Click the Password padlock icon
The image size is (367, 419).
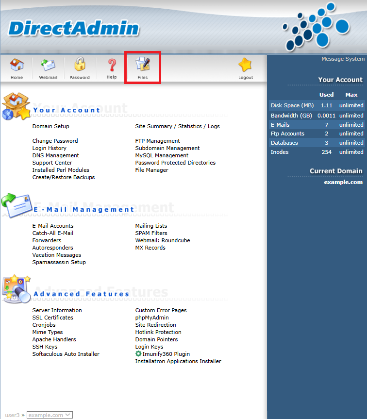click(x=80, y=64)
